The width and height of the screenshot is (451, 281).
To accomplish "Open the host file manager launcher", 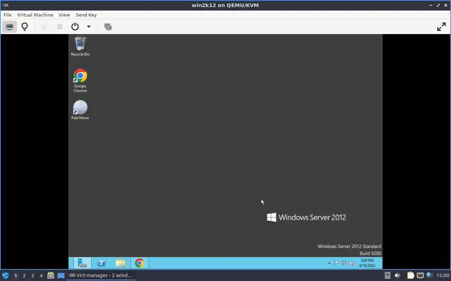I will tap(51, 275).
